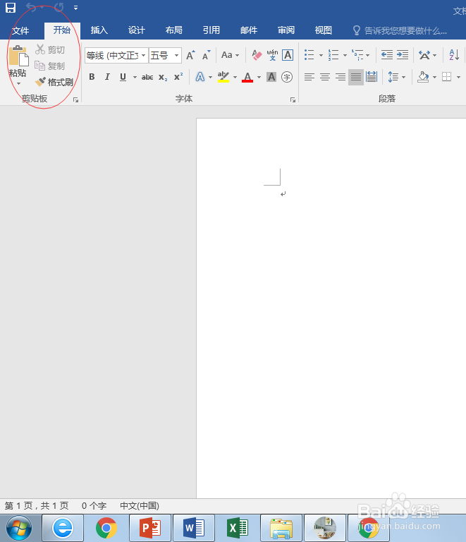Click bullet list icon
This screenshot has width=466, height=542.
click(309, 54)
